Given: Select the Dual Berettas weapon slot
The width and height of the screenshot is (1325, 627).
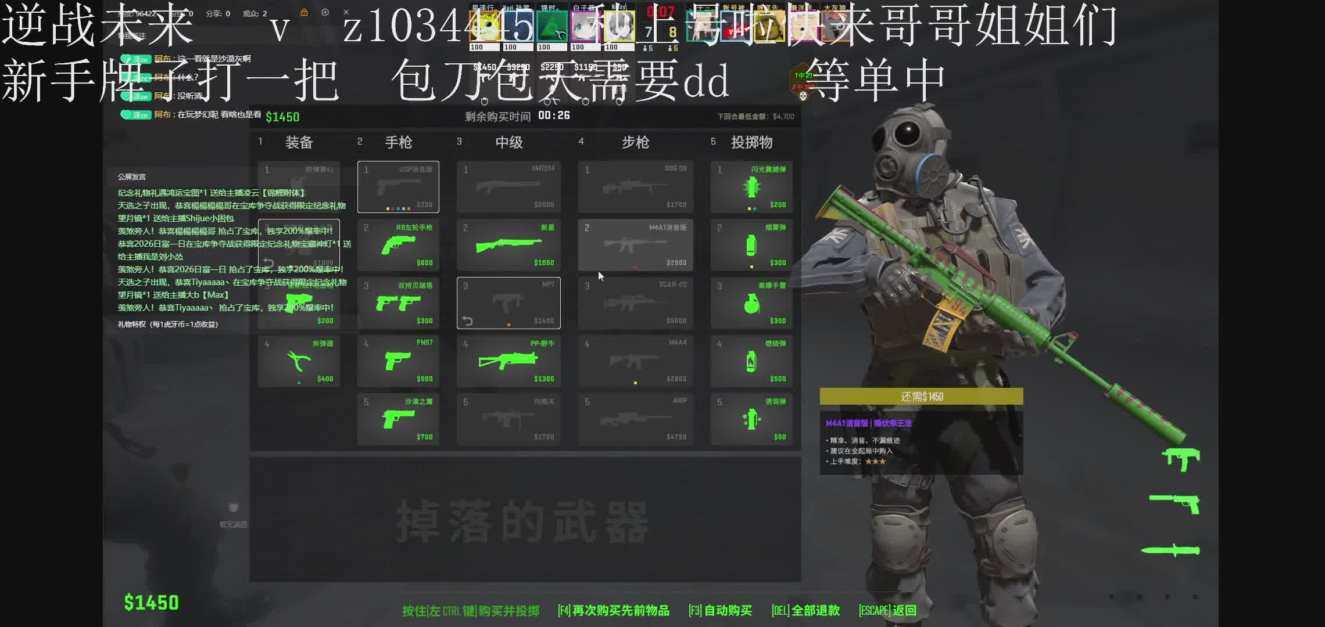Looking at the screenshot, I should tap(398, 303).
